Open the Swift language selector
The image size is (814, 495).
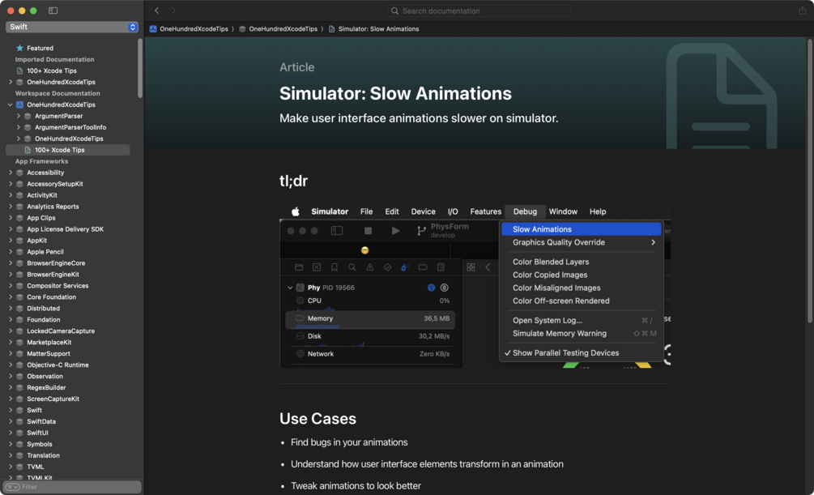[x=71, y=27]
